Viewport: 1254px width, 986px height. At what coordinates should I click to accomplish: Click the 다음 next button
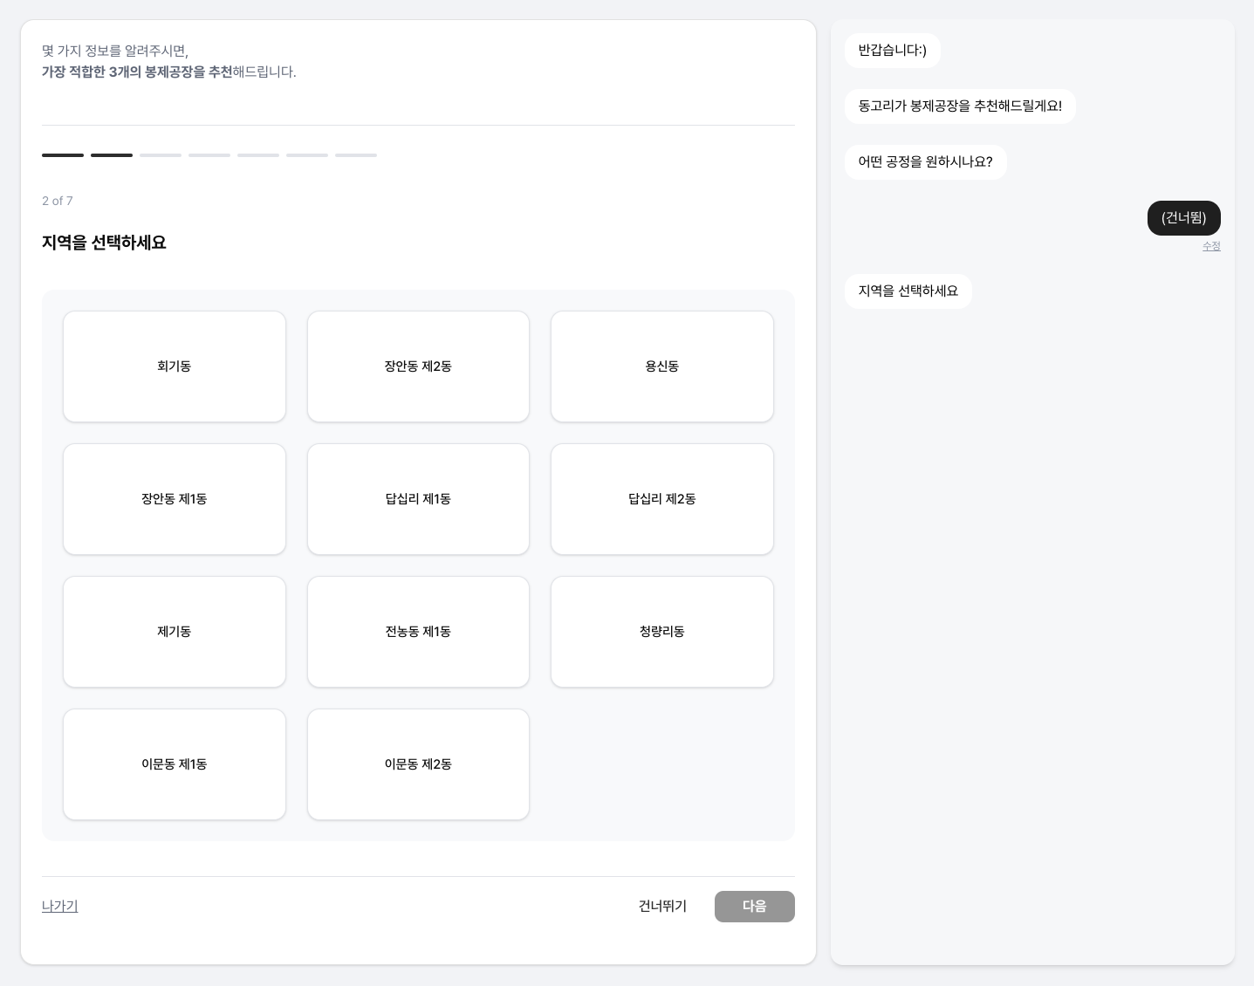[x=754, y=907]
